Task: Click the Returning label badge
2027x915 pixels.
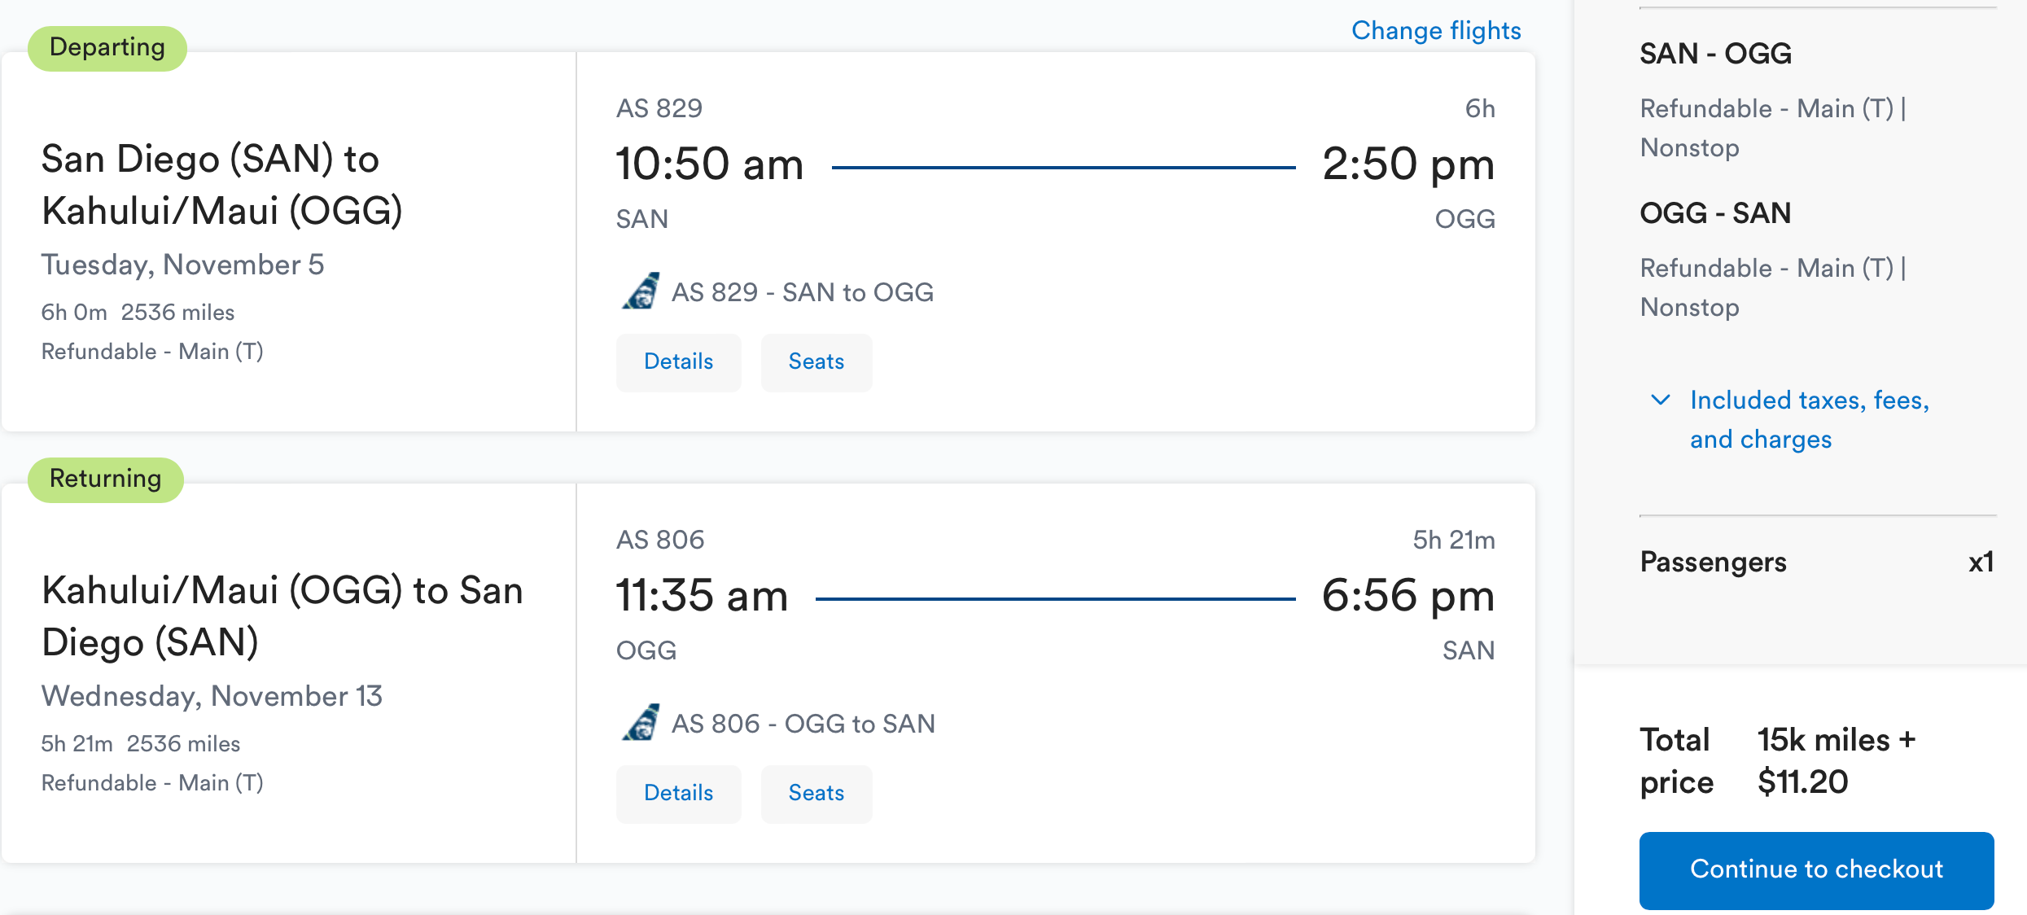Action: pos(106,479)
